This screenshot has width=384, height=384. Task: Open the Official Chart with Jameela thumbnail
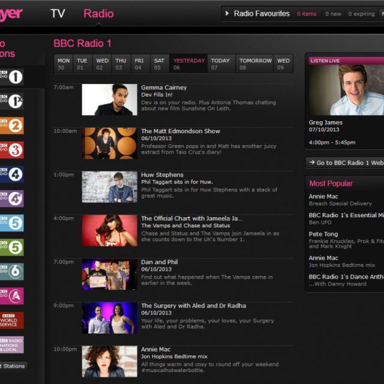[x=109, y=230]
